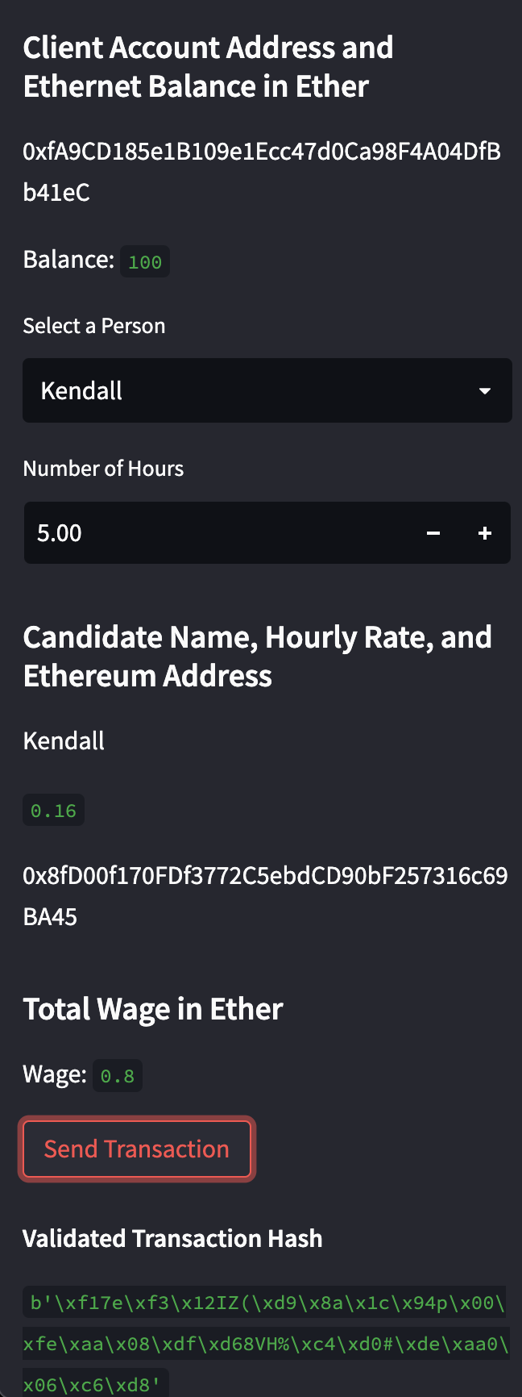Select the Wage value showing 0.8
Screen dimensions: 522x1397
pos(118,1074)
